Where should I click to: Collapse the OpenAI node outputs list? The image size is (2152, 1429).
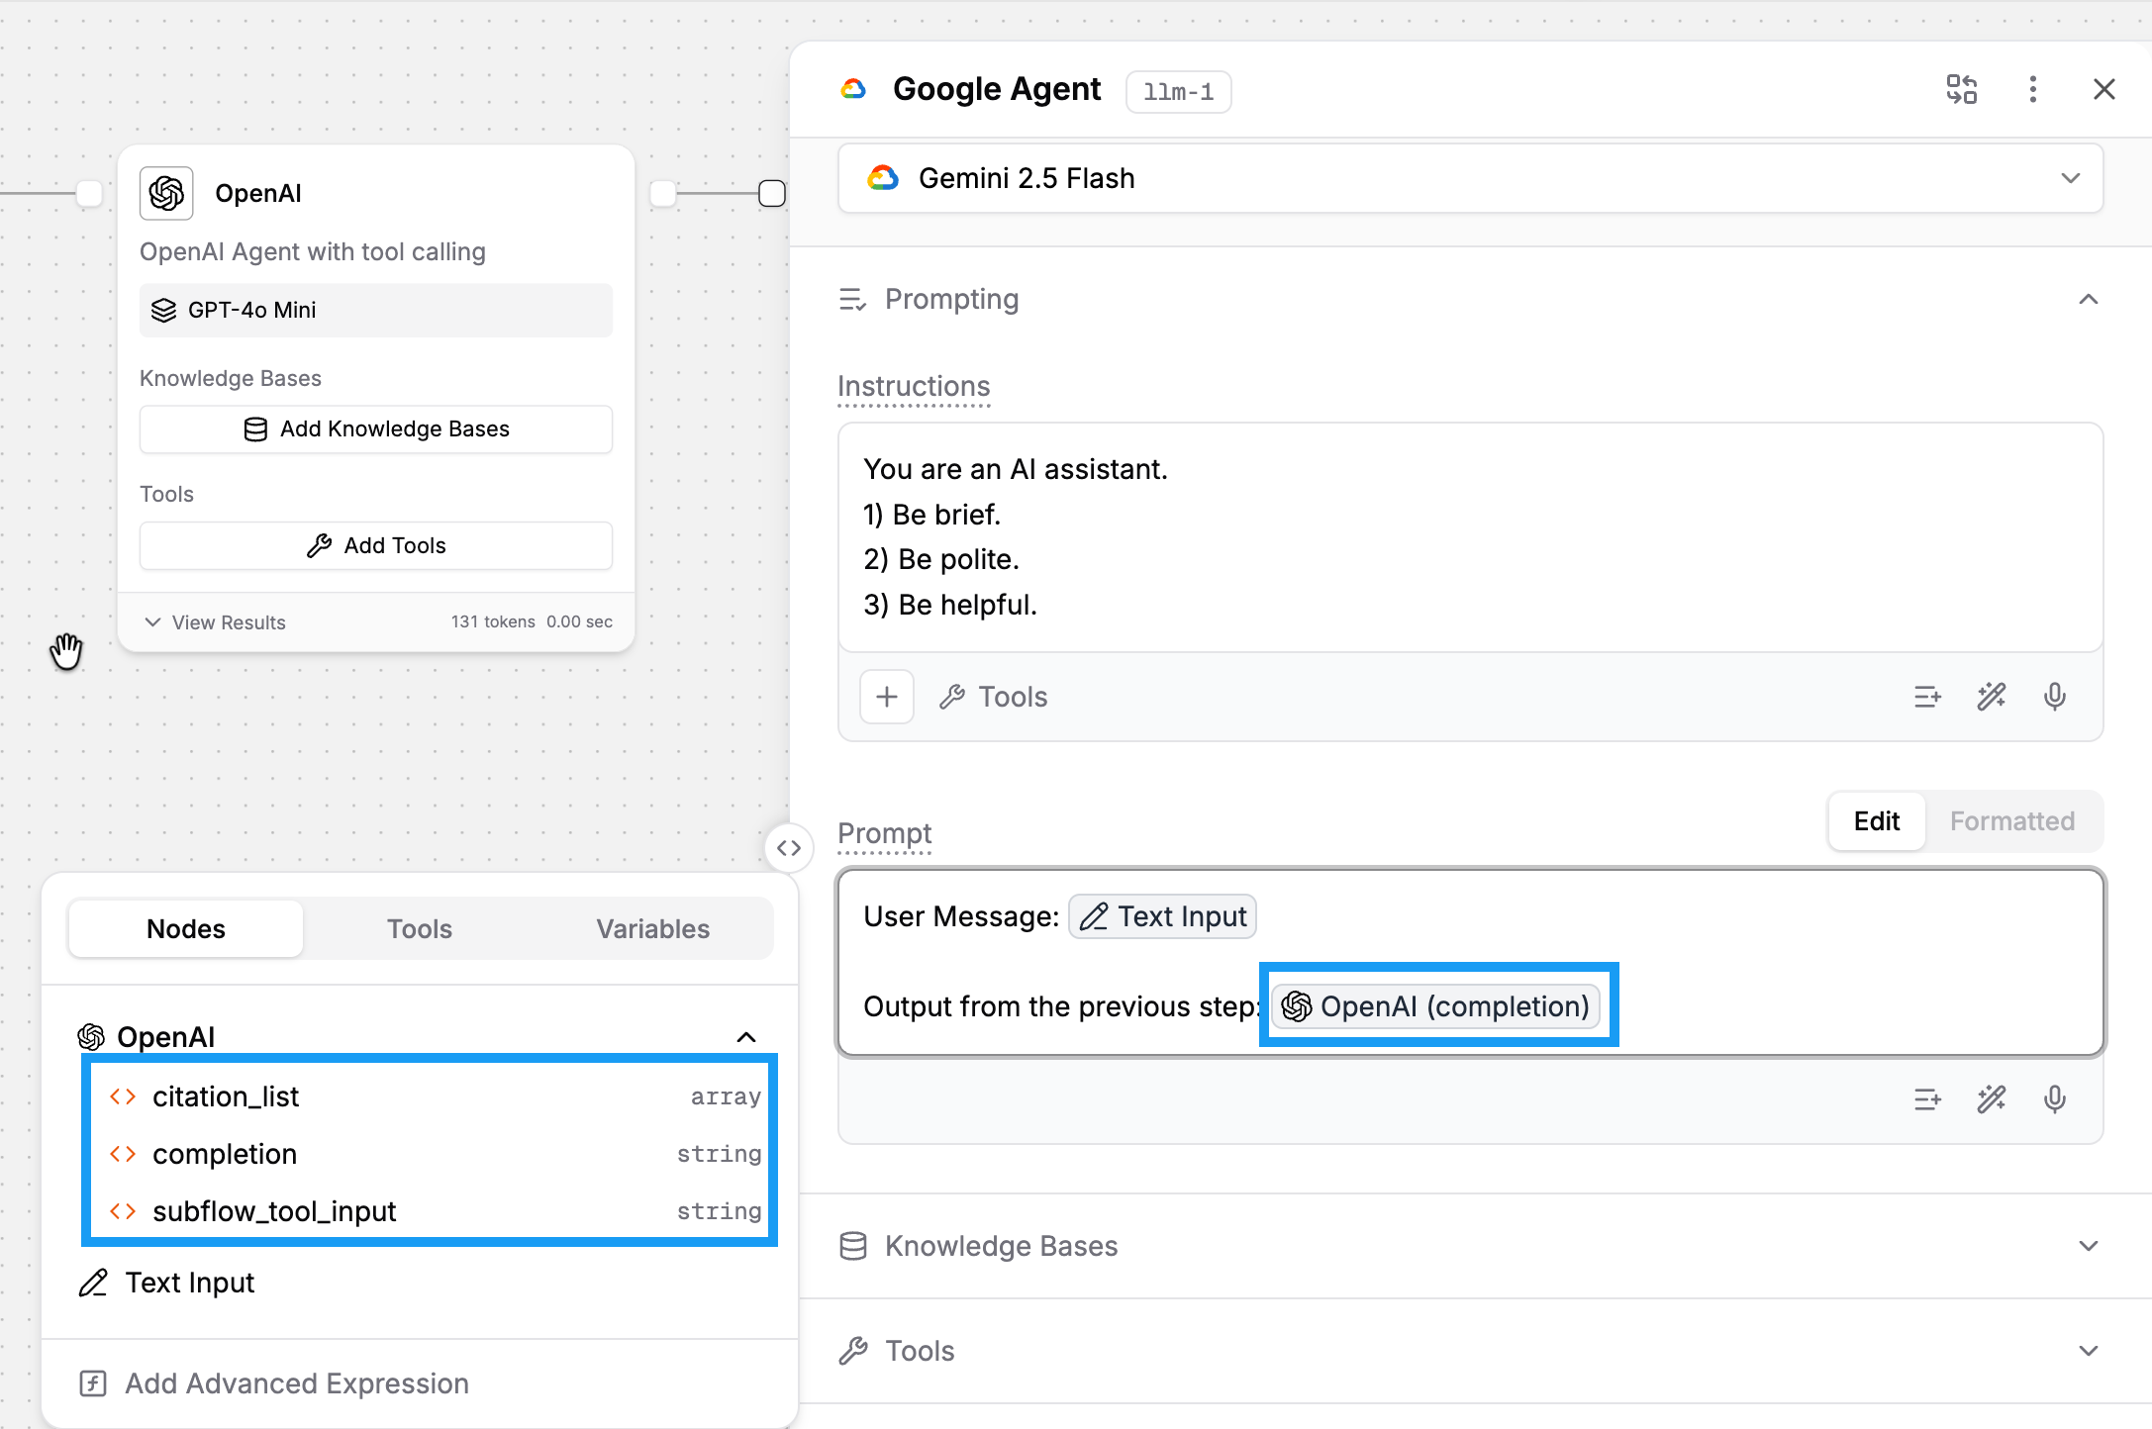[x=746, y=1037]
